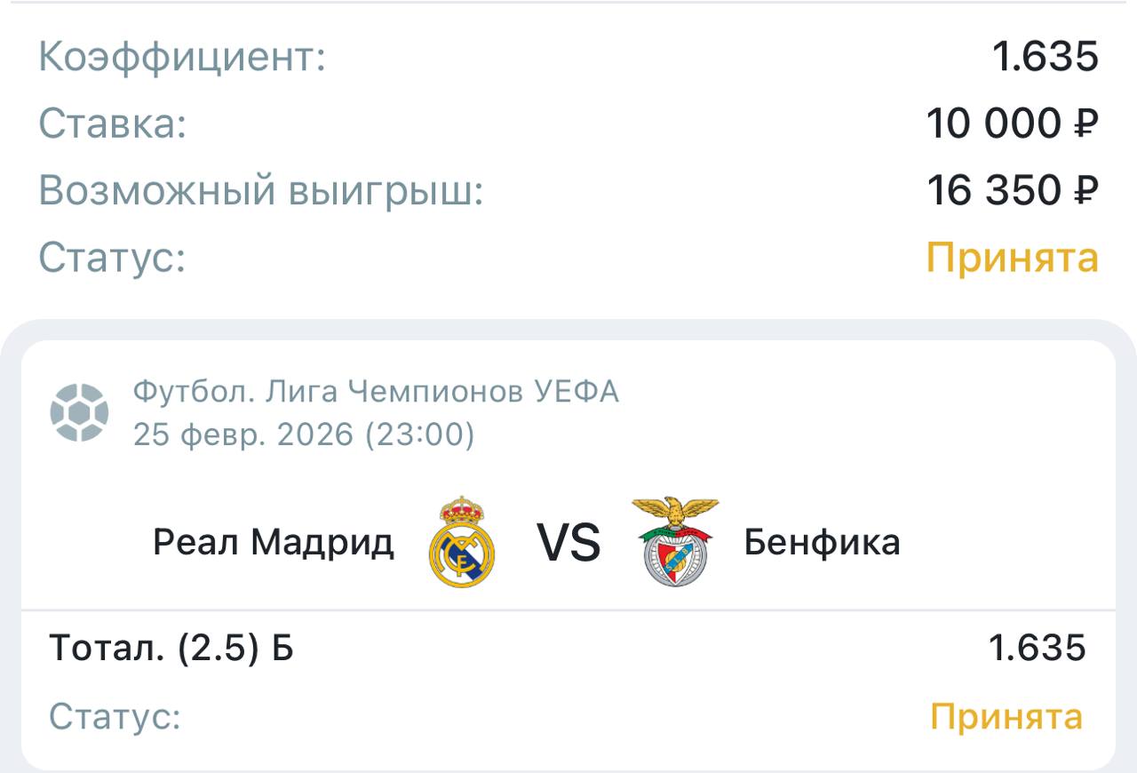This screenshot has width=1137, height=773.
Task: Click the football sport icon
Action: coord(79,412)
